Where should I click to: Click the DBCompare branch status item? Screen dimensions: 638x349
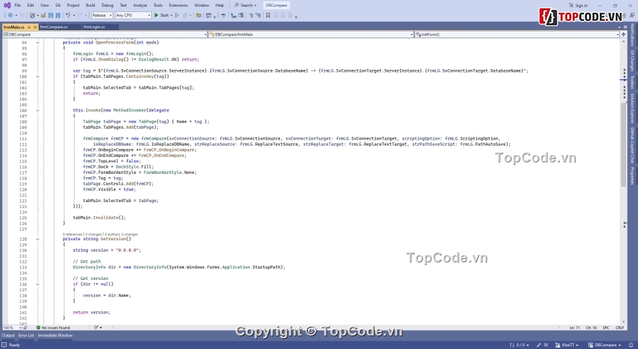[604, 345]
